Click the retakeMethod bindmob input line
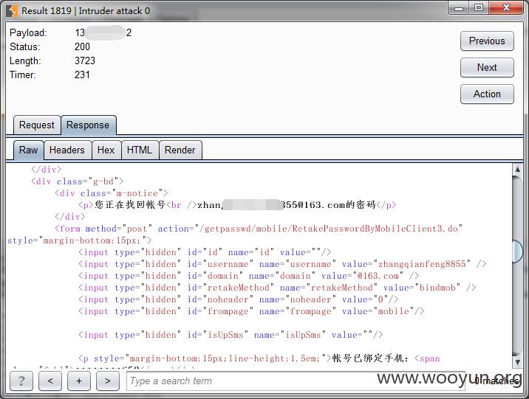529x399 pixels. 277,288
